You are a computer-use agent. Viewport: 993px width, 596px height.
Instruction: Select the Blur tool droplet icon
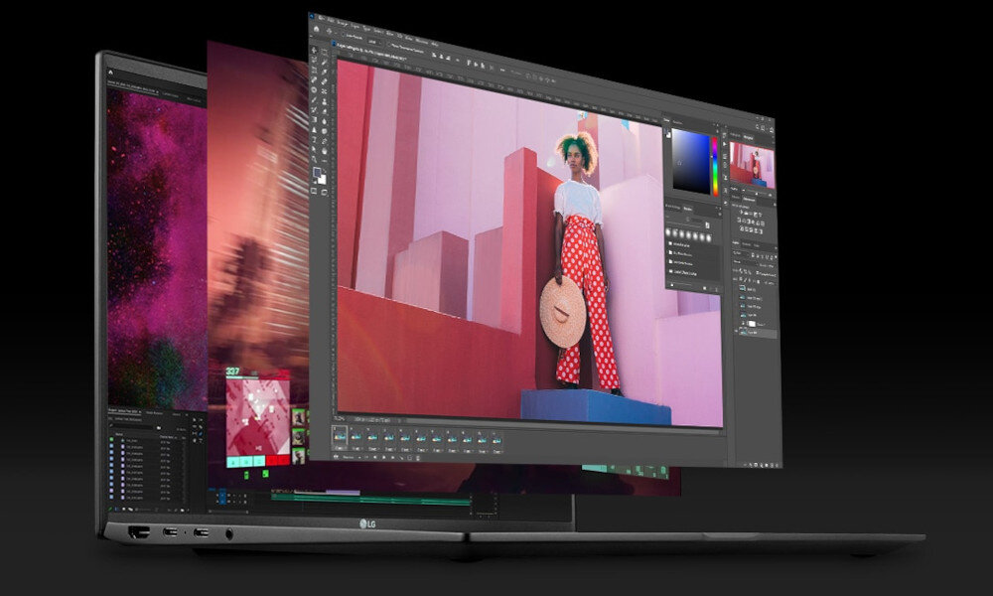pos(325,121)
